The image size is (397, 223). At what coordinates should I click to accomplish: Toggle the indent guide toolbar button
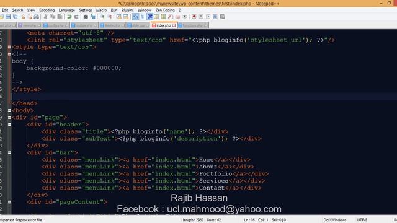tap(149, 17)
